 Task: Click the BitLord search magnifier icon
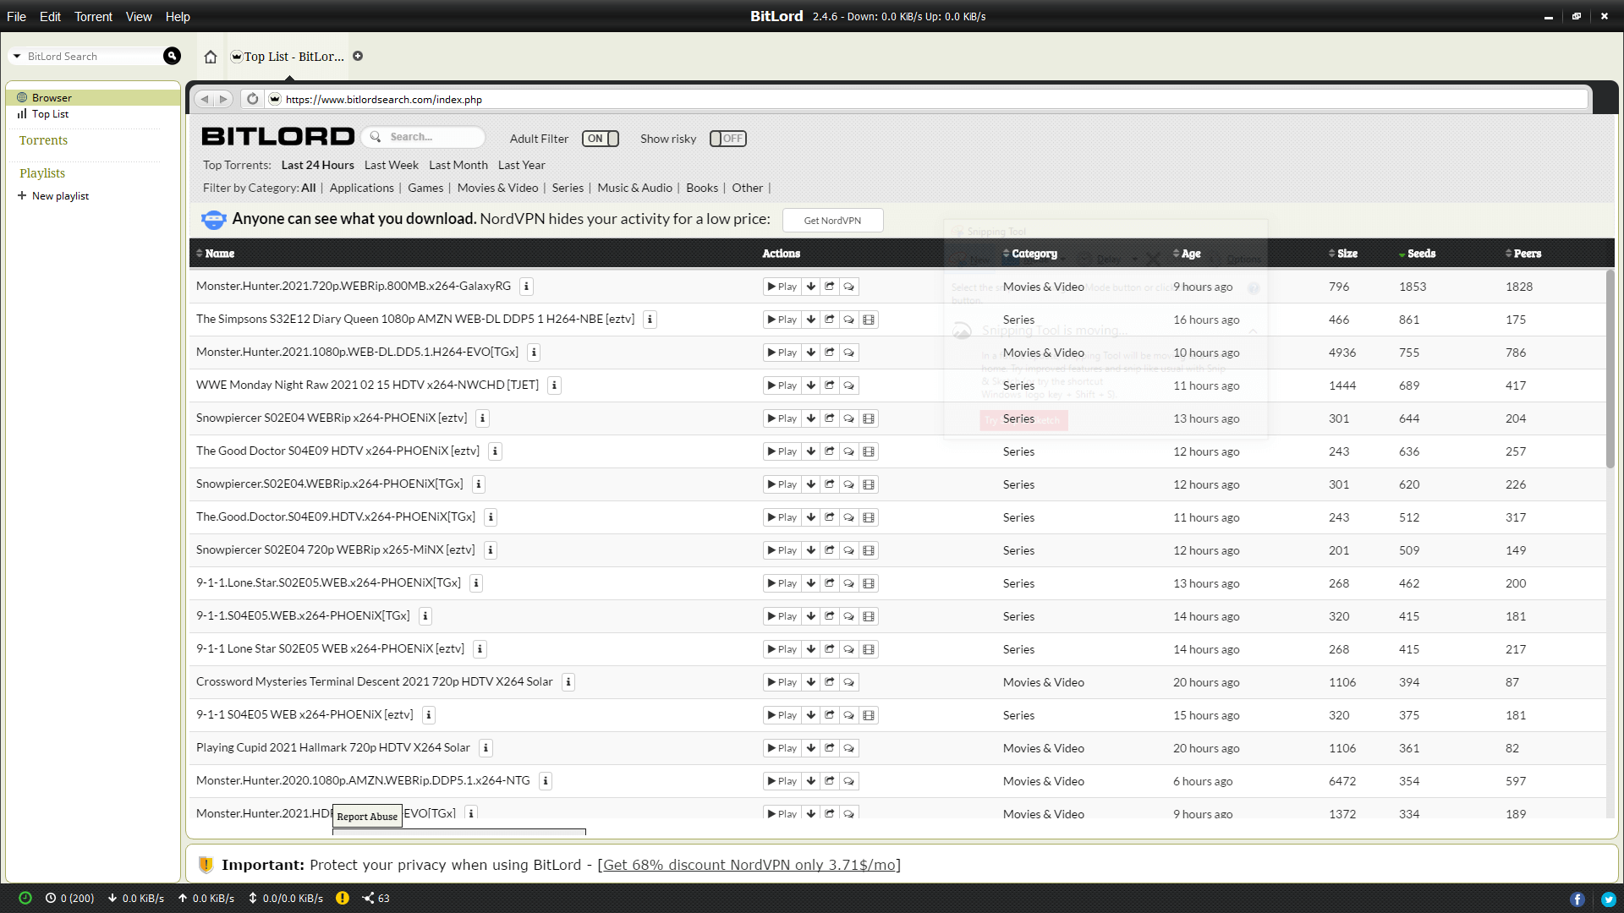click(x=171, y=56)
